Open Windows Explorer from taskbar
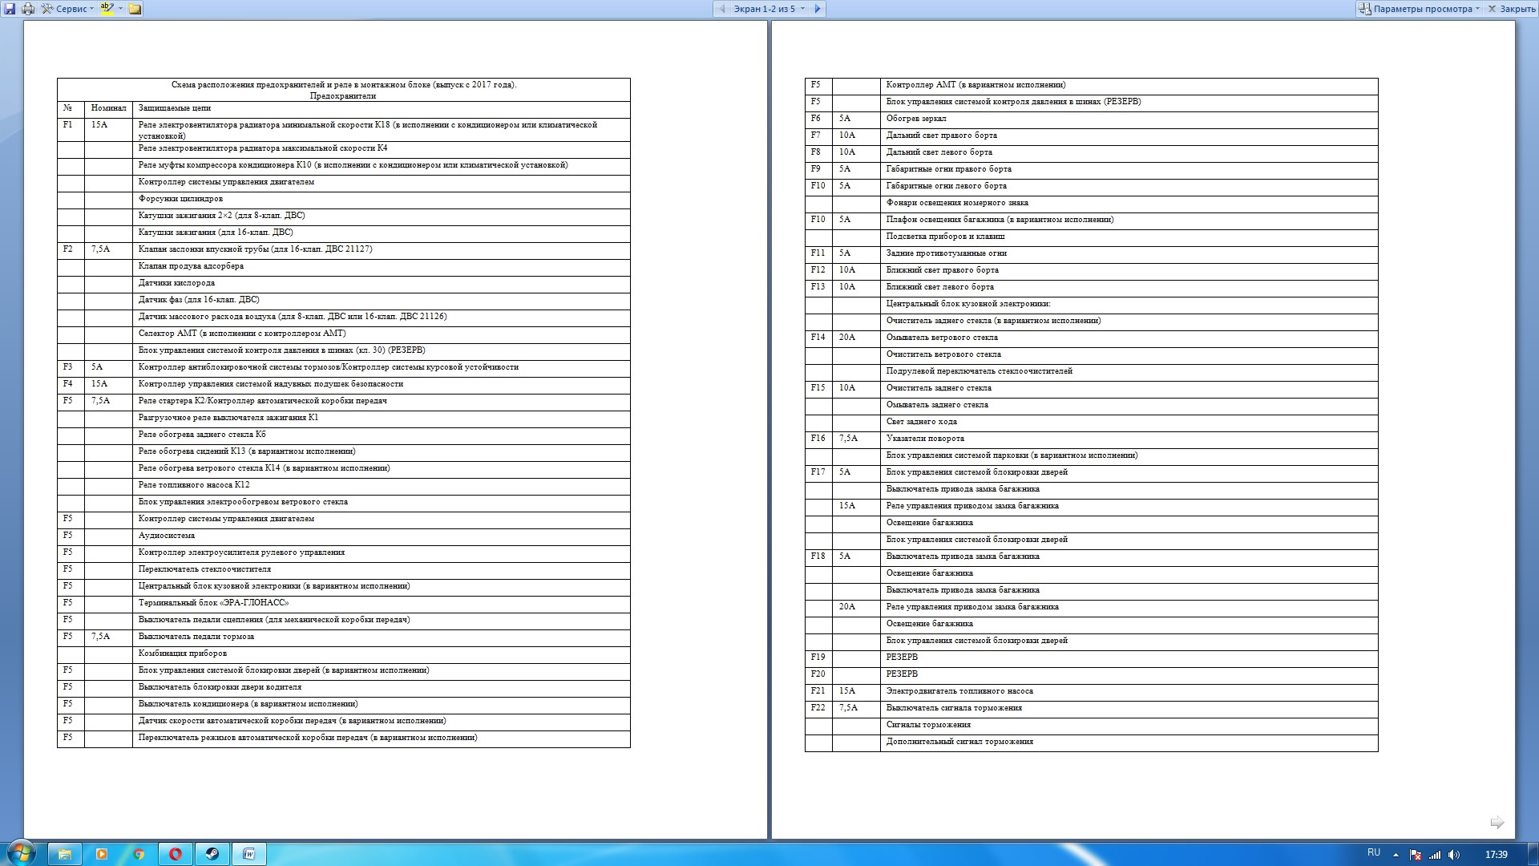The width and height of the screenshot is (1539, 866). 65,854
